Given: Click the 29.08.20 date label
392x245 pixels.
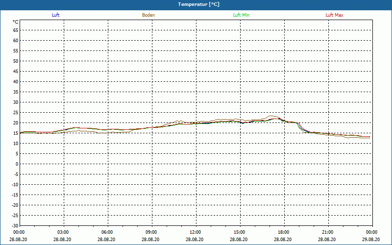Looking at the screenshot, I should point(371,239).
